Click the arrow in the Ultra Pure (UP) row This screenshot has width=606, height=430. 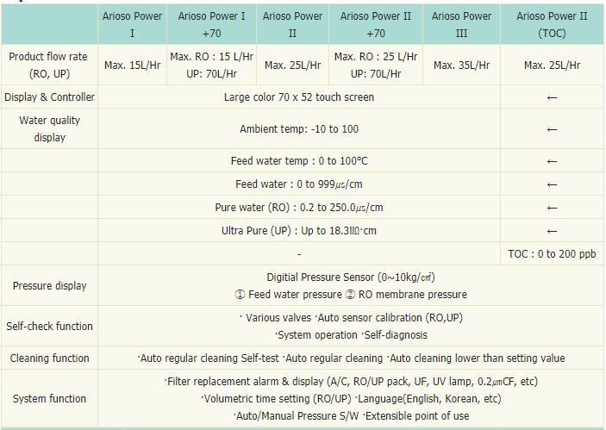[x=552, y=232]
